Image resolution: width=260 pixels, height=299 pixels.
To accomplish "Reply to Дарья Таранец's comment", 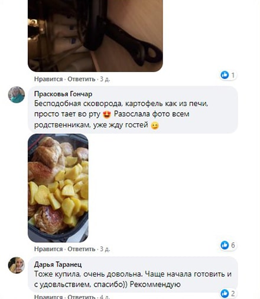I will coord(82,297).
